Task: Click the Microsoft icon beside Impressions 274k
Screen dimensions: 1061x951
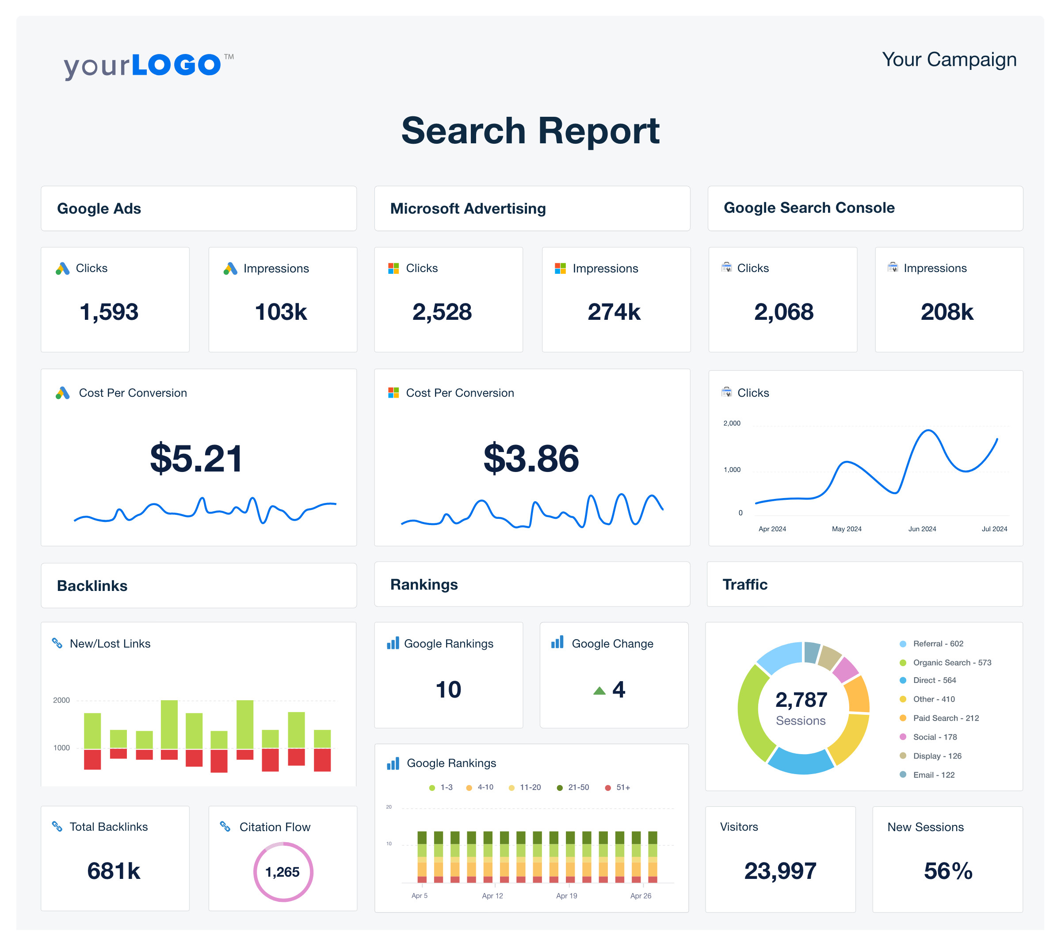Action: 560,268
